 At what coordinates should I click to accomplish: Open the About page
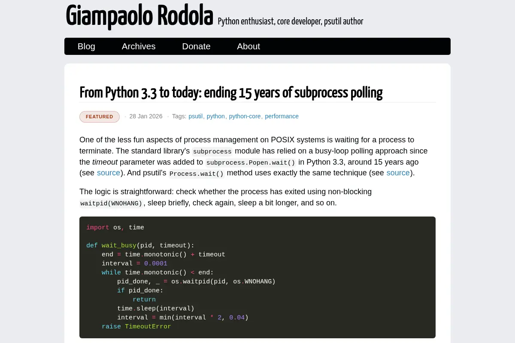[248, 46]
